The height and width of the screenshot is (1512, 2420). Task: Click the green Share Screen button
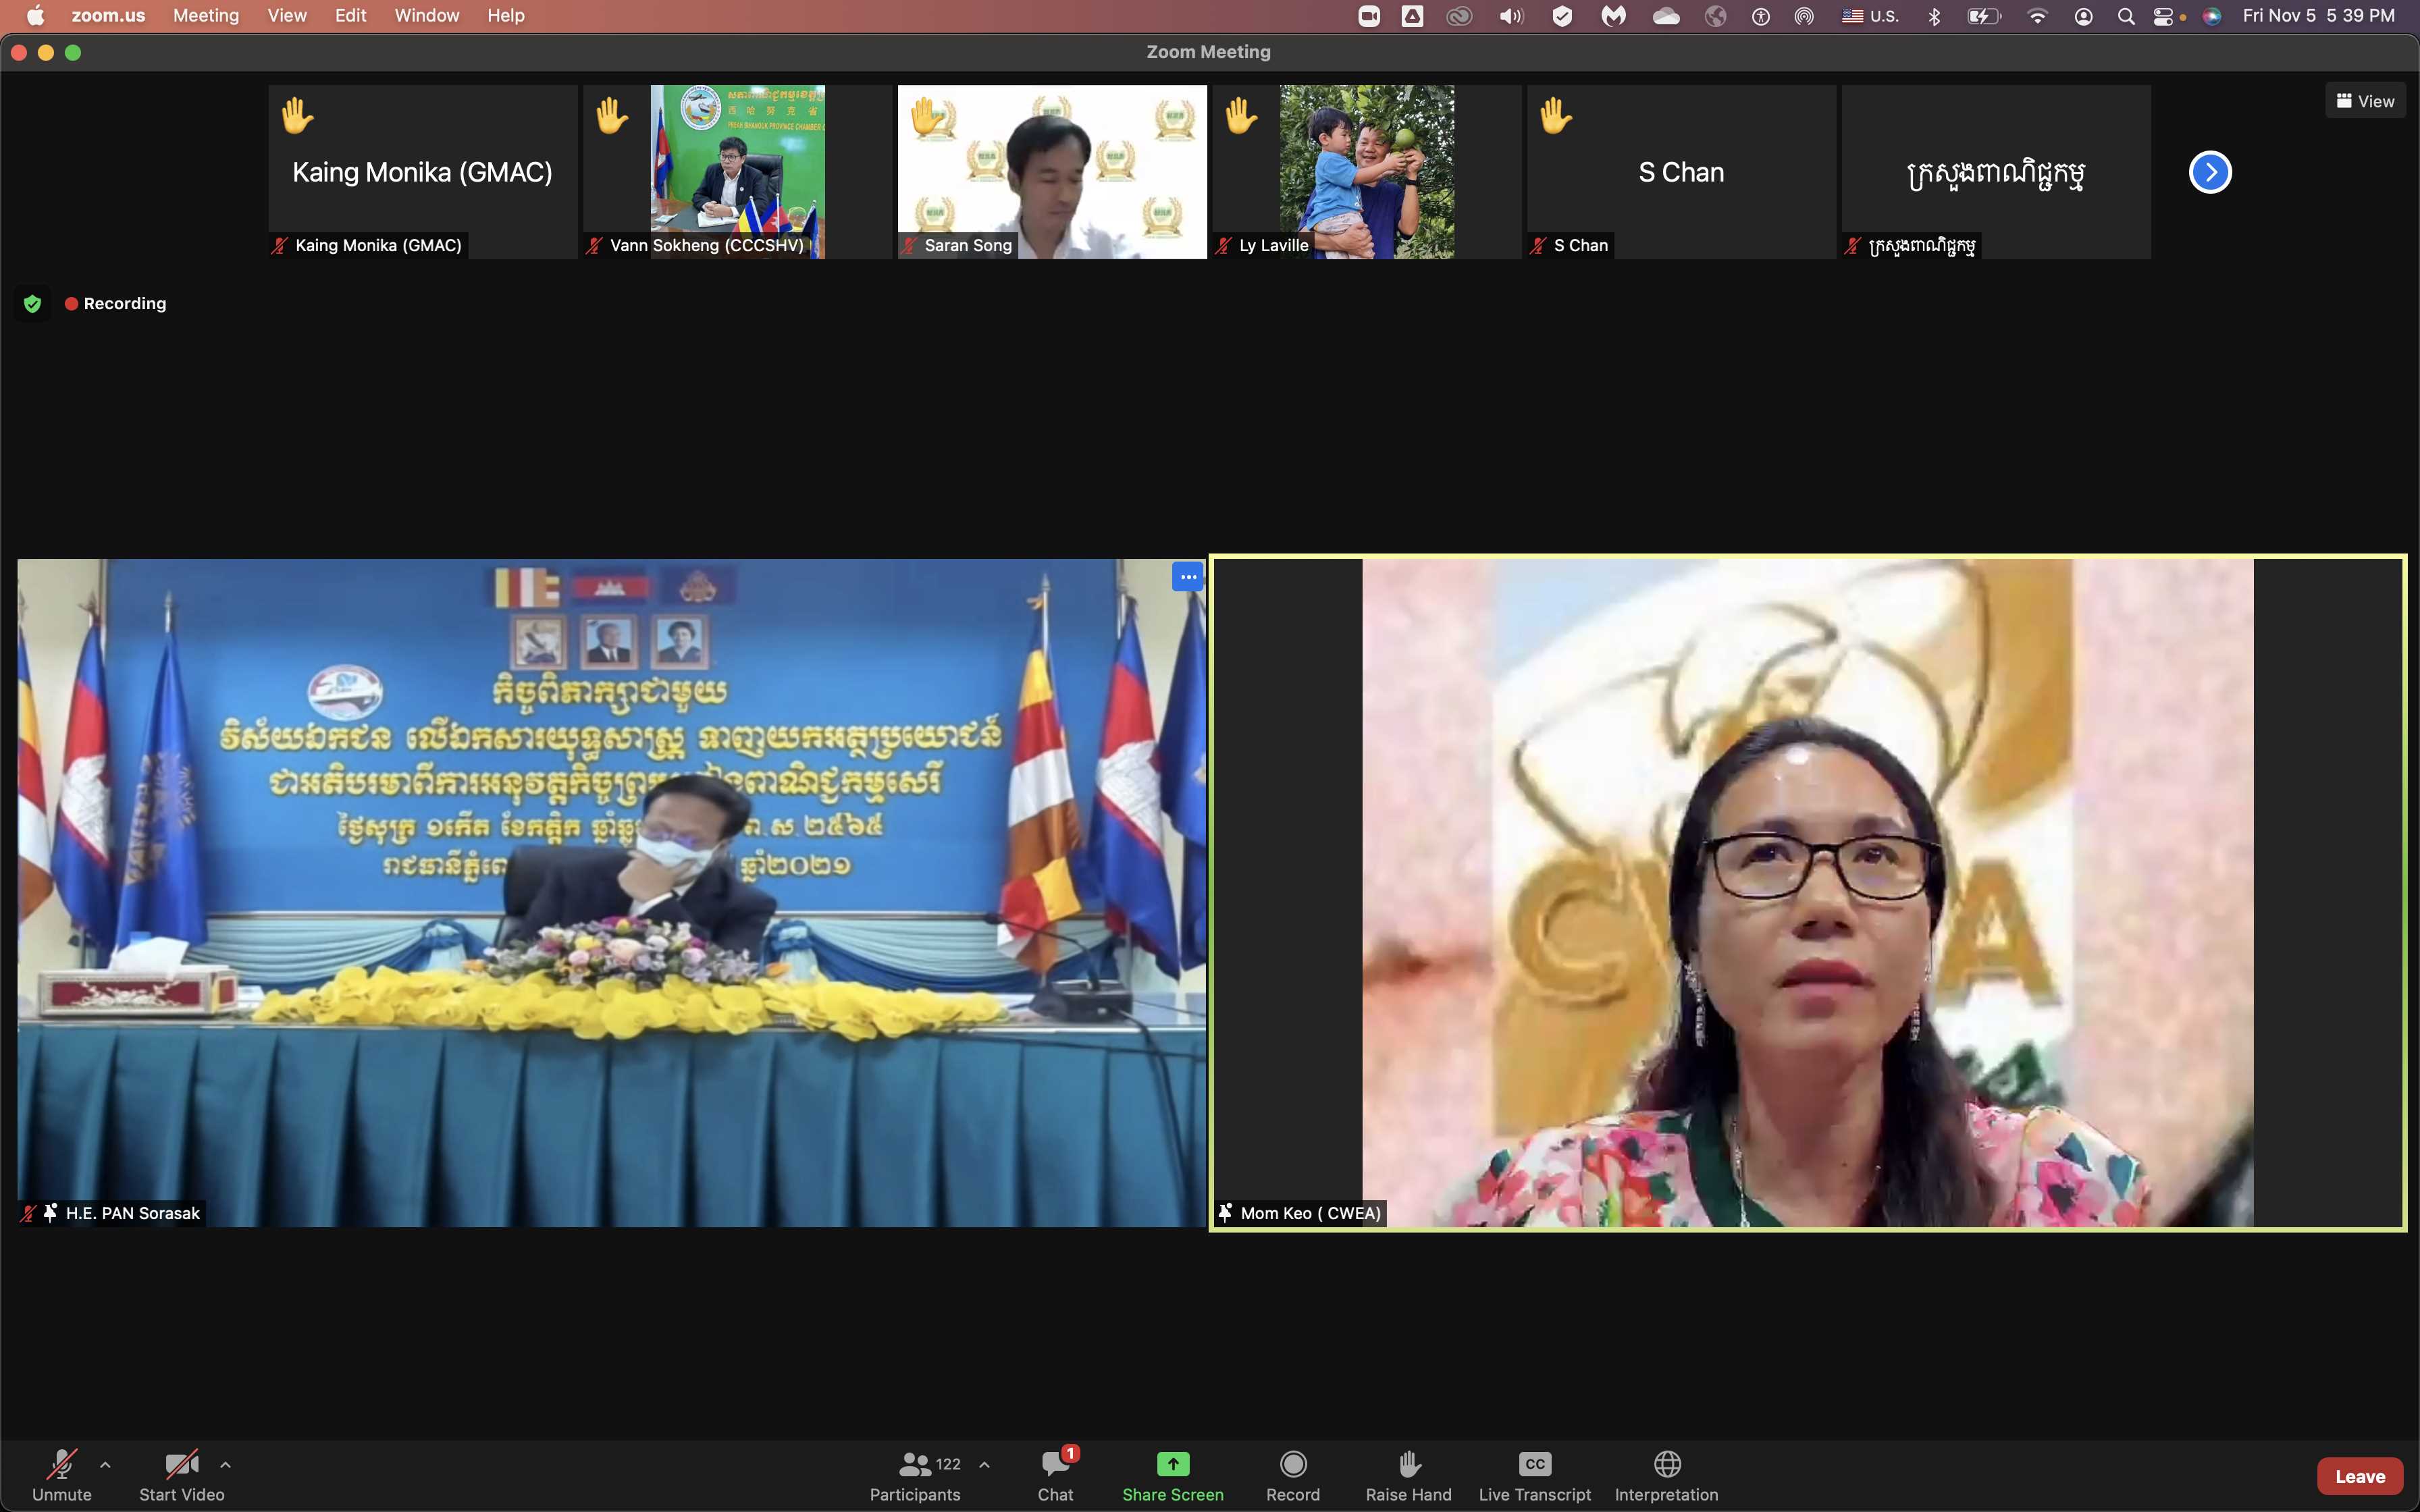pyautogui.click(x=1172, y=1475)
